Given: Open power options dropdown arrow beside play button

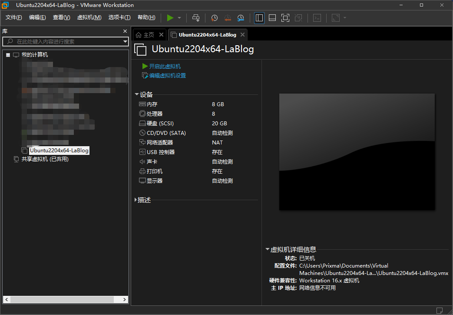Looking at the screenshot, I should 179,18.
